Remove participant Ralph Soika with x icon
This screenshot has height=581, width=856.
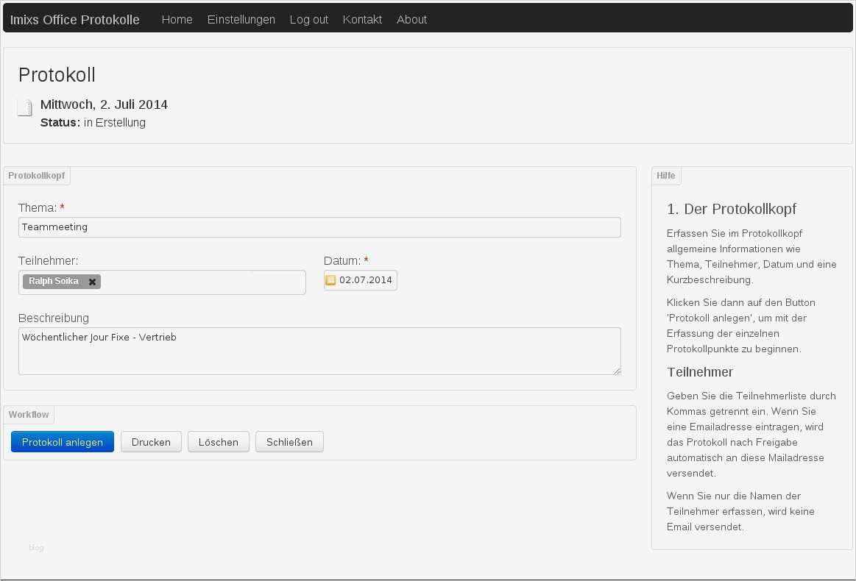(x=92, y=282)
